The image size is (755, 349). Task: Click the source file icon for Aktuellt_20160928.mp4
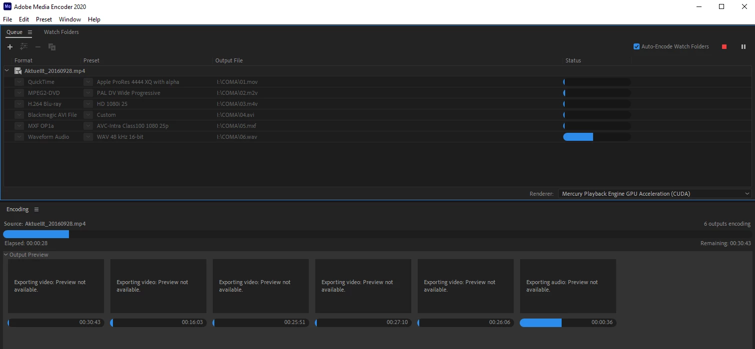18,71
